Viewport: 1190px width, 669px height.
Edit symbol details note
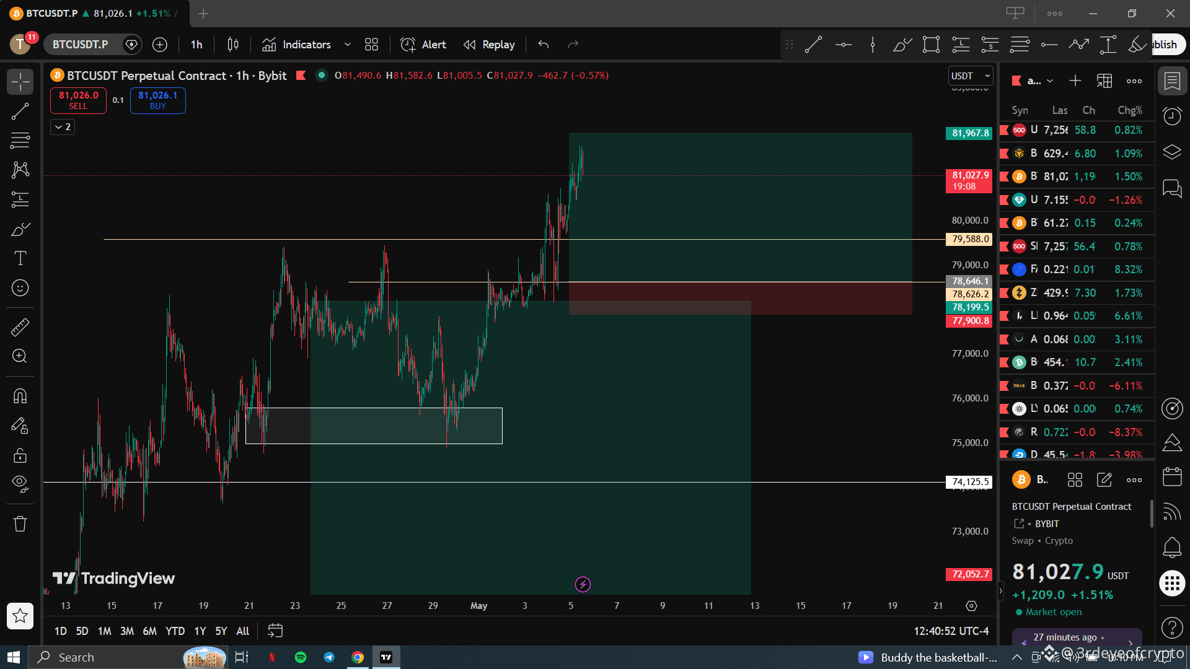click(x=1104, y=480)
